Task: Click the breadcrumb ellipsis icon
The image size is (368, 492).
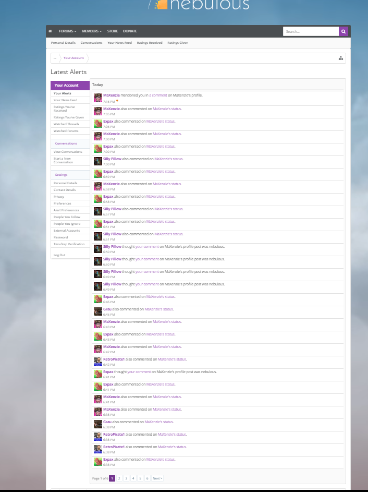Action: pos(55,58)
